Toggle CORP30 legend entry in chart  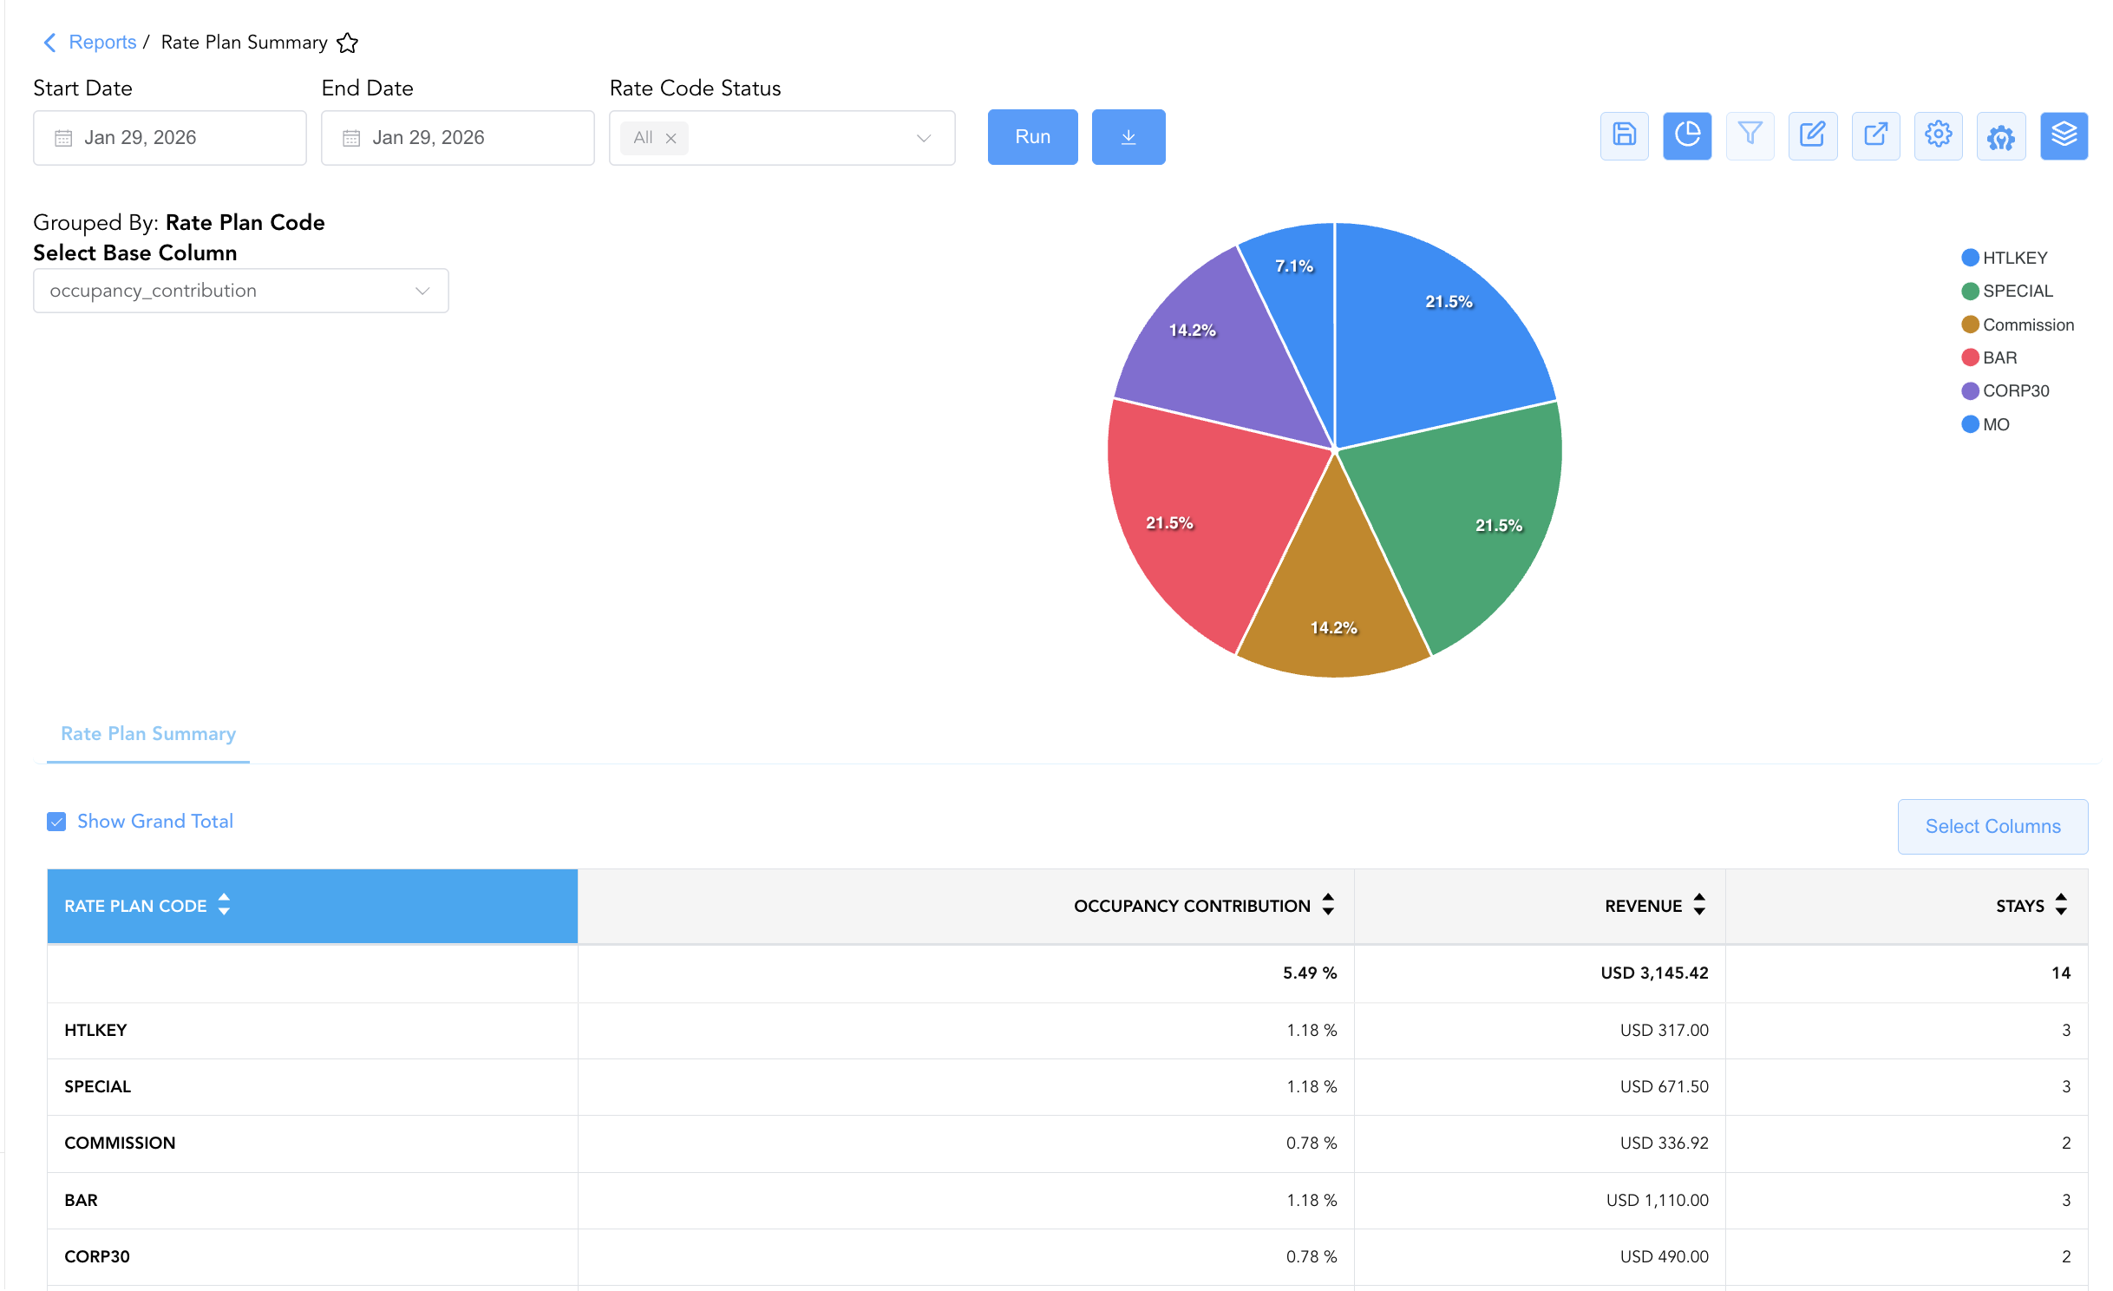coord(2005,390)
